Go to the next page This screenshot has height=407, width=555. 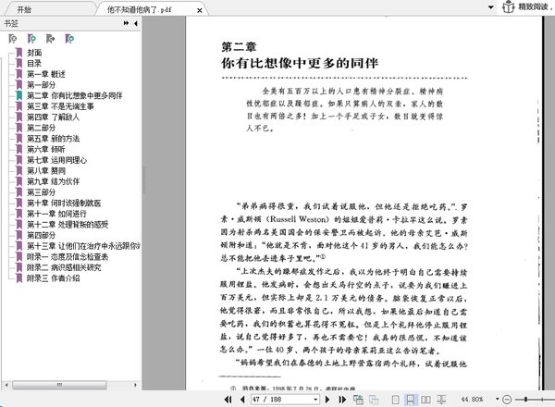pos(327,400)
